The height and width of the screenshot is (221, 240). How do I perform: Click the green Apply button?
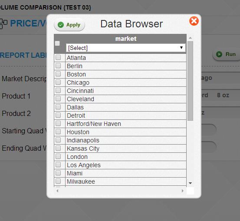(x=69, y=25)
